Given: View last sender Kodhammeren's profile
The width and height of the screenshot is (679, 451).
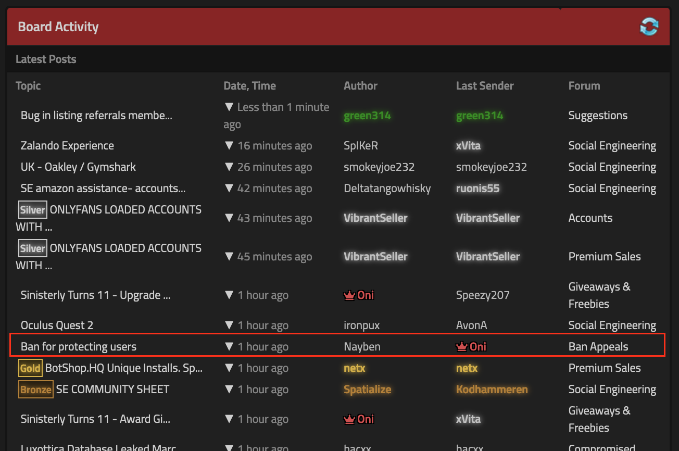Looking at the screenshot, I should click(x=492, y=390).
